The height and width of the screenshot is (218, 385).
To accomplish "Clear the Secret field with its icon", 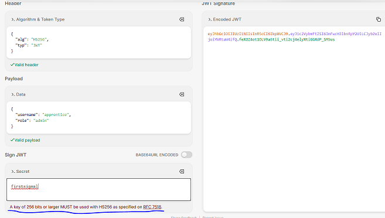I will click(x=182, y=171).
